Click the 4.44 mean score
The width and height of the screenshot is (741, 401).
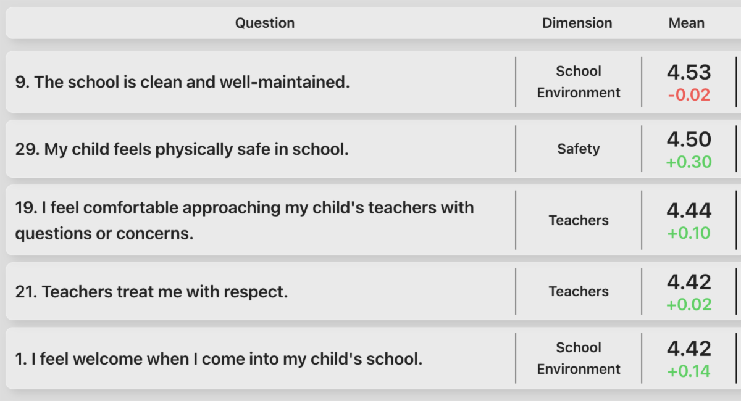pyautogui.click(x=689, y=211)
